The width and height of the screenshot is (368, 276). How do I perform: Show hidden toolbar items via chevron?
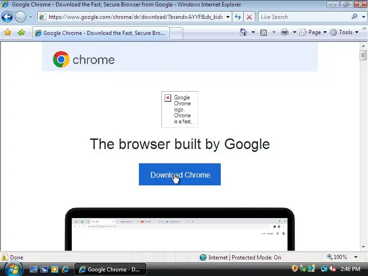pos(364,29)
